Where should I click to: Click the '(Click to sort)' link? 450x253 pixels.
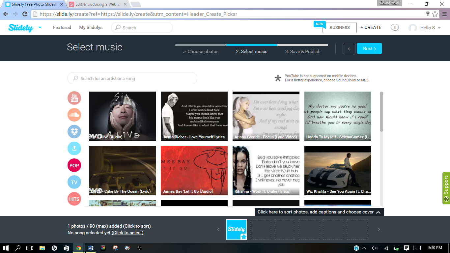point(137,226)
